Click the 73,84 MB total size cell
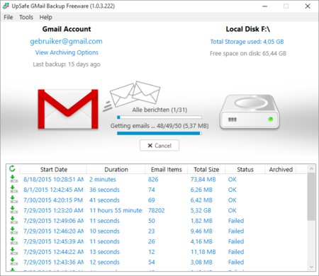This screenshot has height=276, width=319. 203,179
